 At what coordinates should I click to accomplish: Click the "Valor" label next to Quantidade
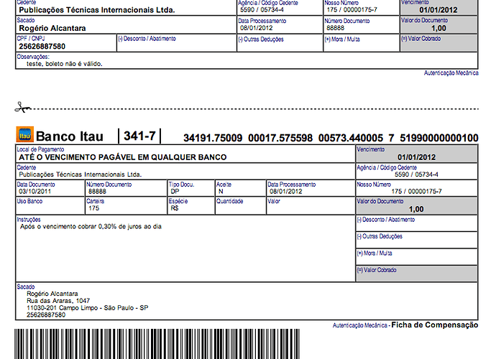point(274,201)
